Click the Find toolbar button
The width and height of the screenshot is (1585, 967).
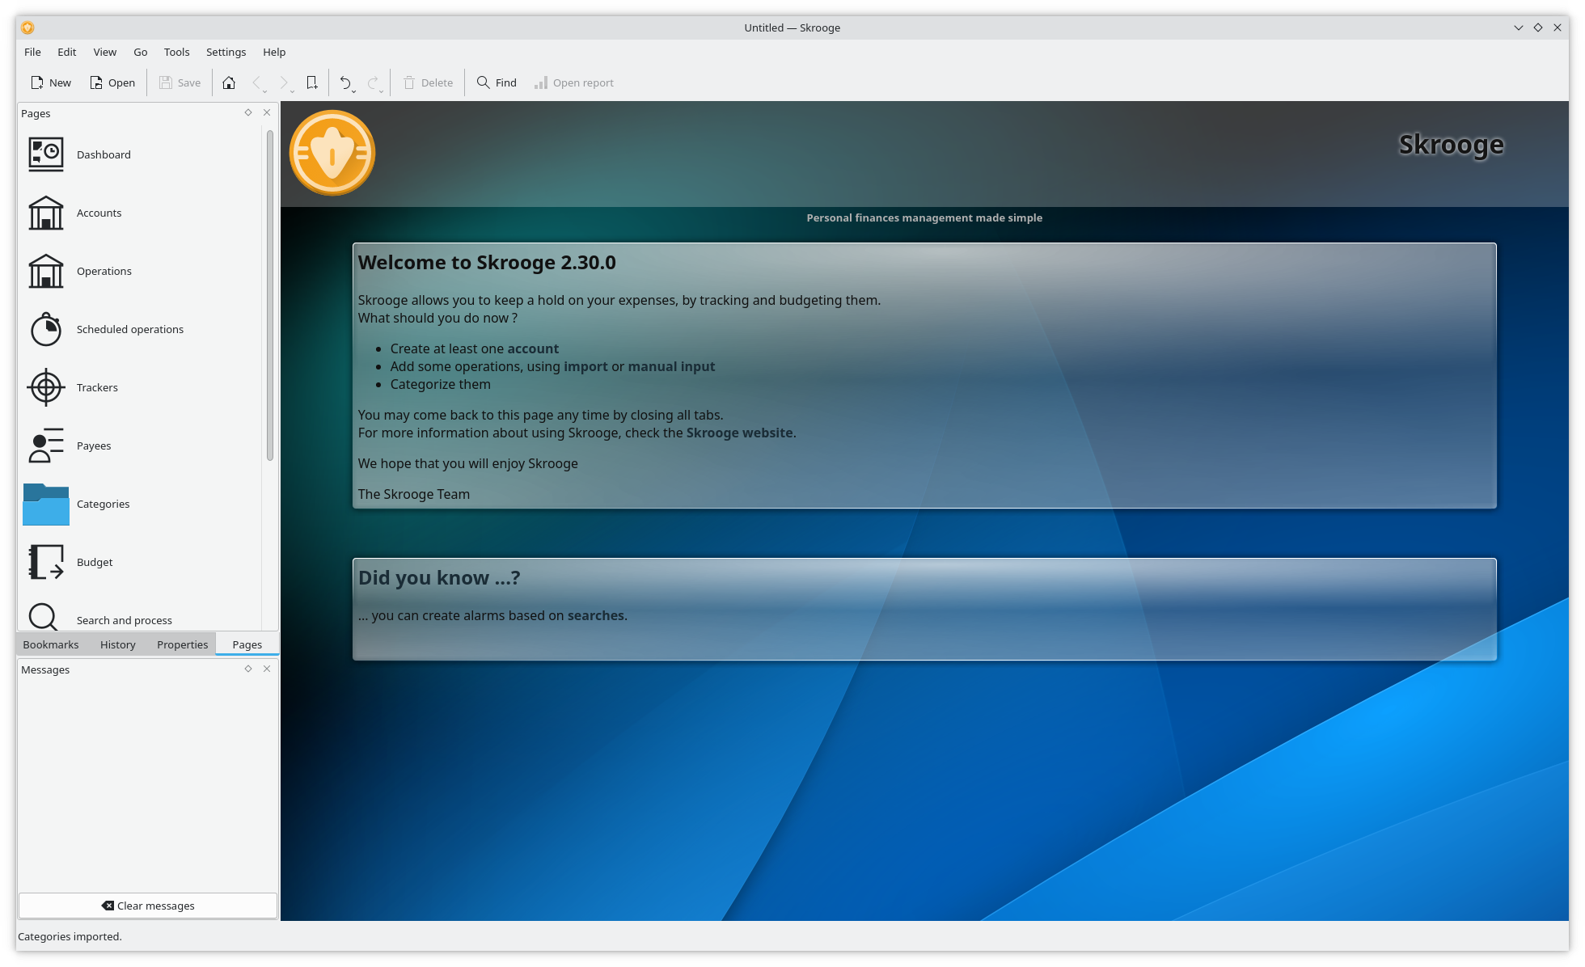pos(497,82)
